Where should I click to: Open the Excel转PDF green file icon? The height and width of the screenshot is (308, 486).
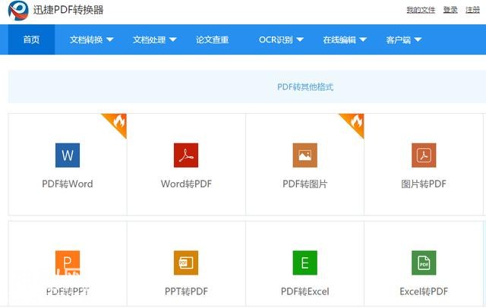[424, 262]
